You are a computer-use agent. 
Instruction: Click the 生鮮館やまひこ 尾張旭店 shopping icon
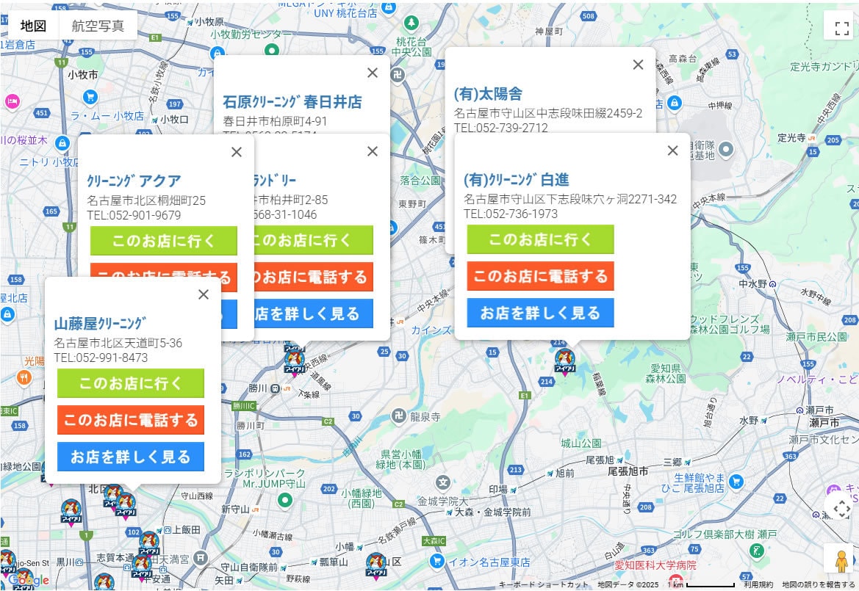coord(736,482)
